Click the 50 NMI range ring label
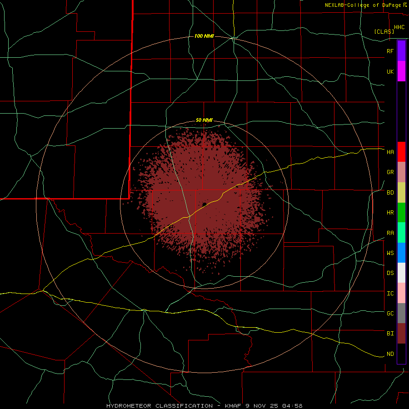Image resolution: width=409 pixels, height=409 pixels. (x=204, y=120)
